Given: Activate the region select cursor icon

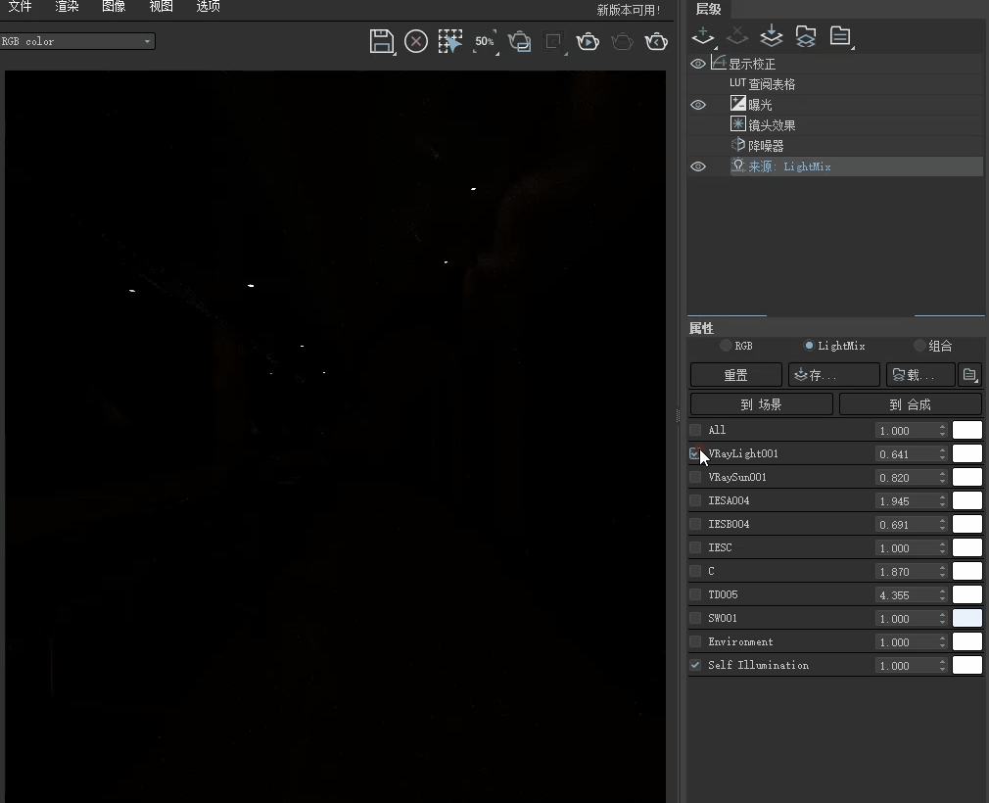Looking at the screenshot, I should point(450,41).
